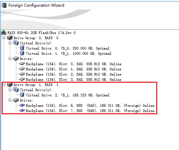Image resolution: width=179 pixels, height=150 pixels.
Task: Click the Drive Group 1 stack icon
Action: [10, 85]
